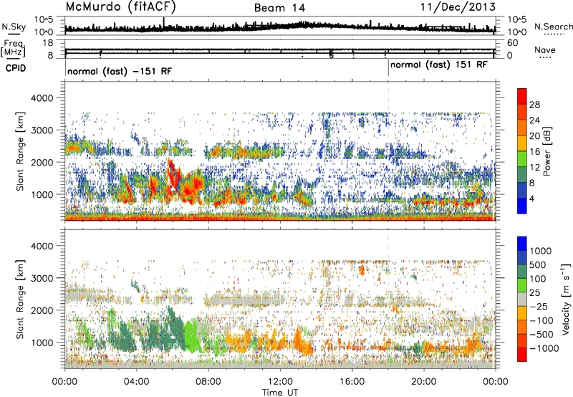
Task: Select the Slant Range [km] label of power panel
Action: tap(21, 151)
